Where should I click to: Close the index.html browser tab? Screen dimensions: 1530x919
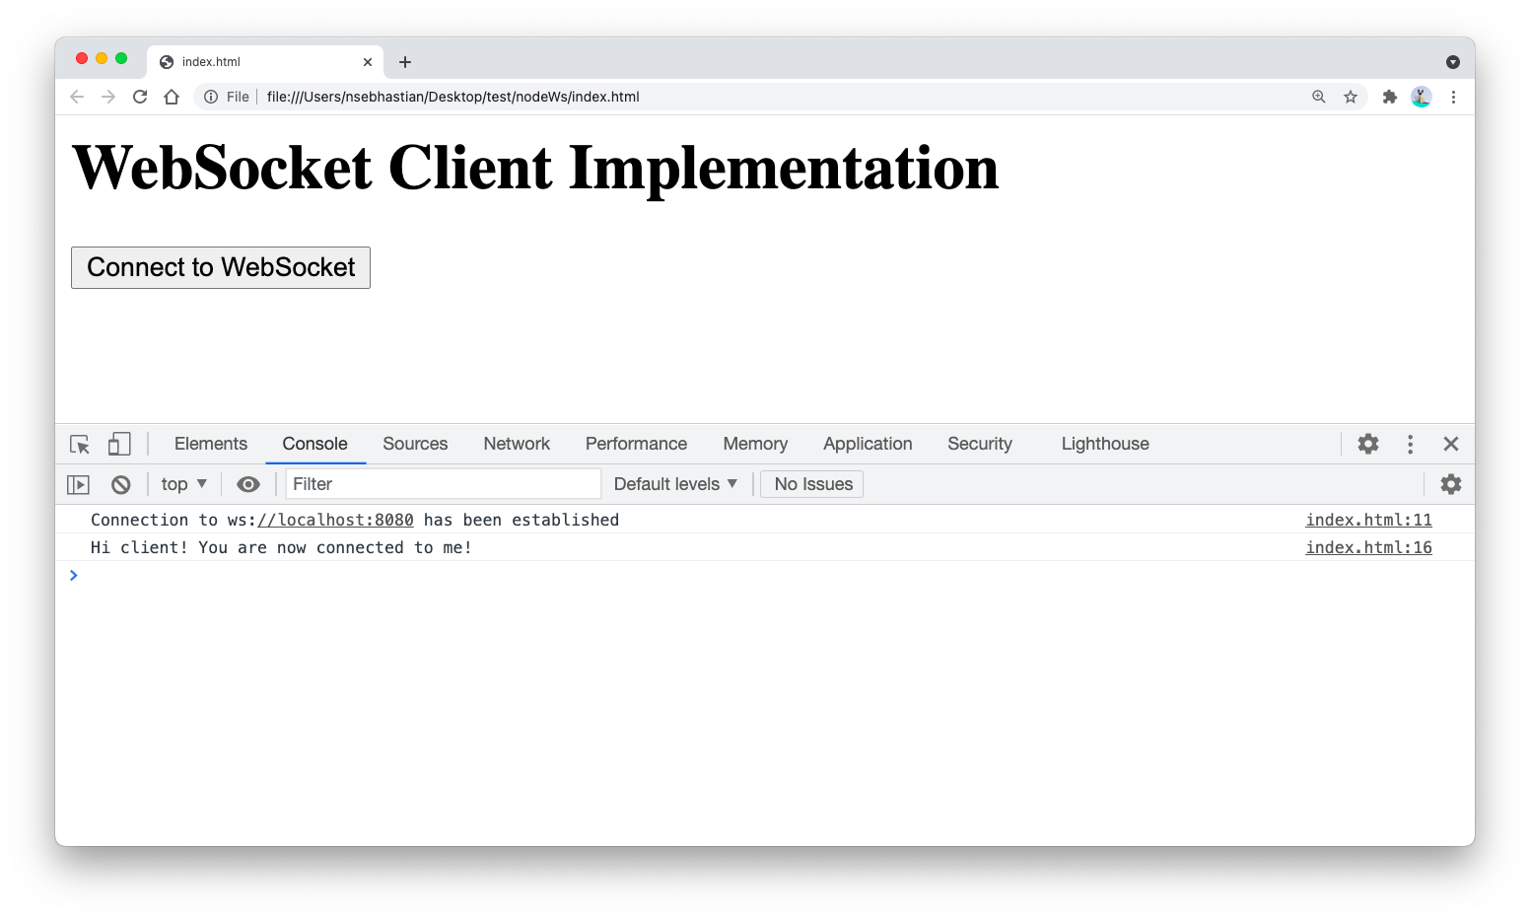[368, 62]
